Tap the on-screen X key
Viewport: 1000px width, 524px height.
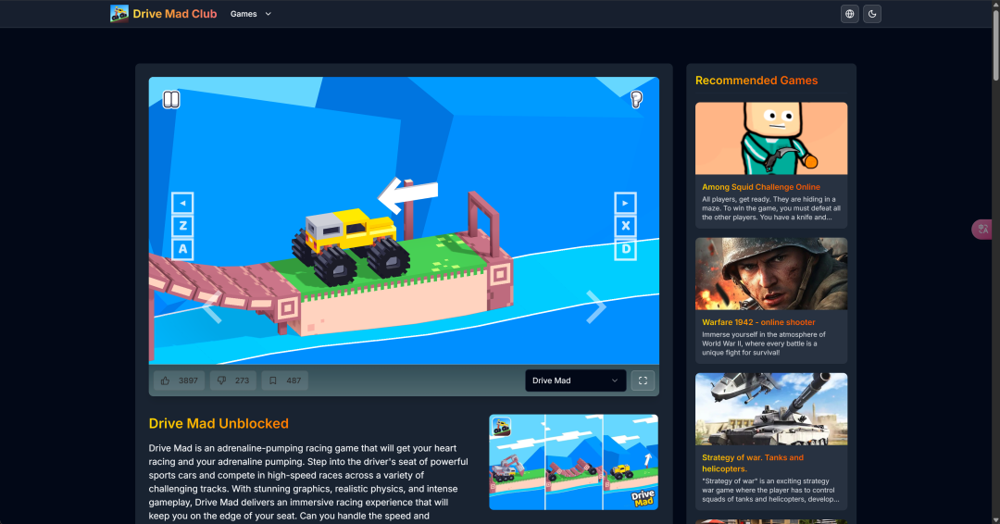[x=625, y=226]
